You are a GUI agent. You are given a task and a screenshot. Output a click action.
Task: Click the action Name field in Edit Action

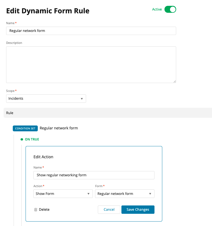[94, 175]
